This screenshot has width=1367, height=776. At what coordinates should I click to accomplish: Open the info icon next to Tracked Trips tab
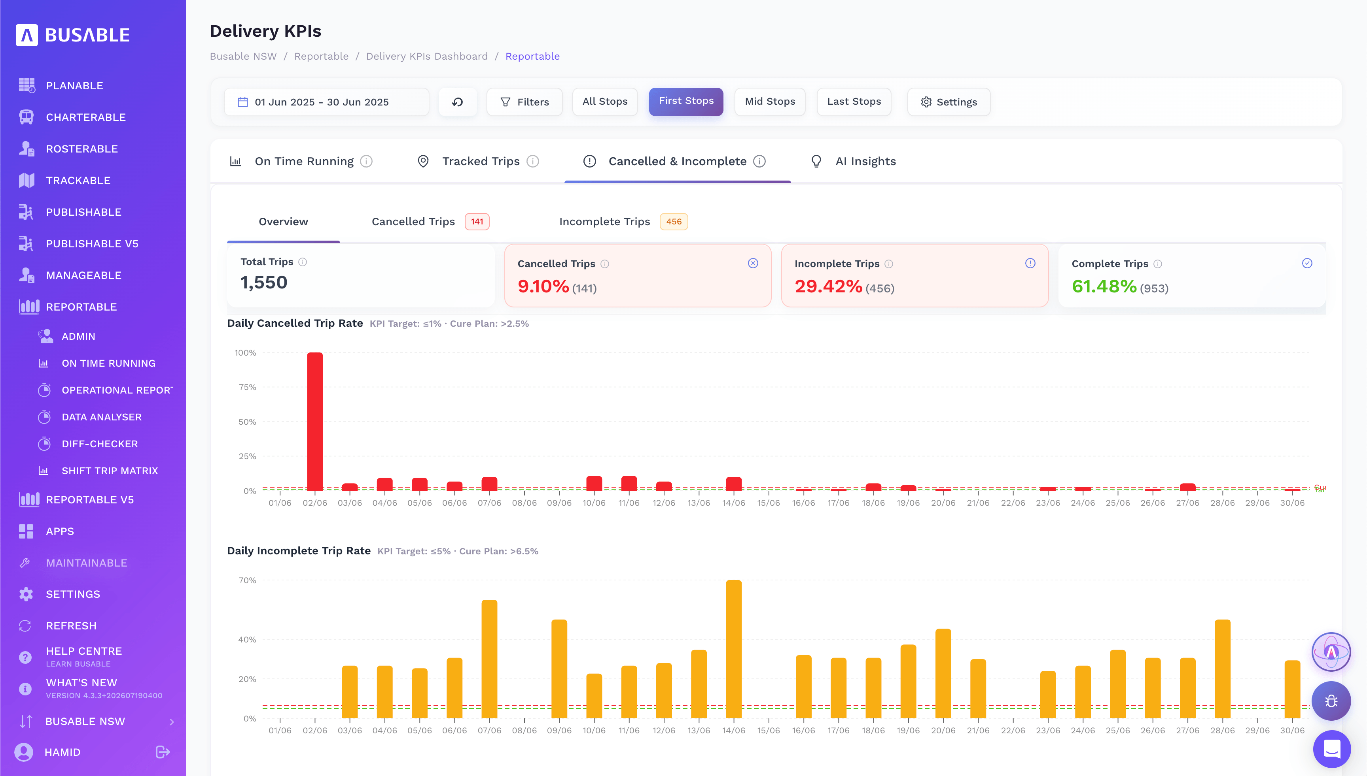532,161
